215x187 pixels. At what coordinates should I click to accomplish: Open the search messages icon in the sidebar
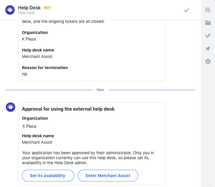coord(208,10)
